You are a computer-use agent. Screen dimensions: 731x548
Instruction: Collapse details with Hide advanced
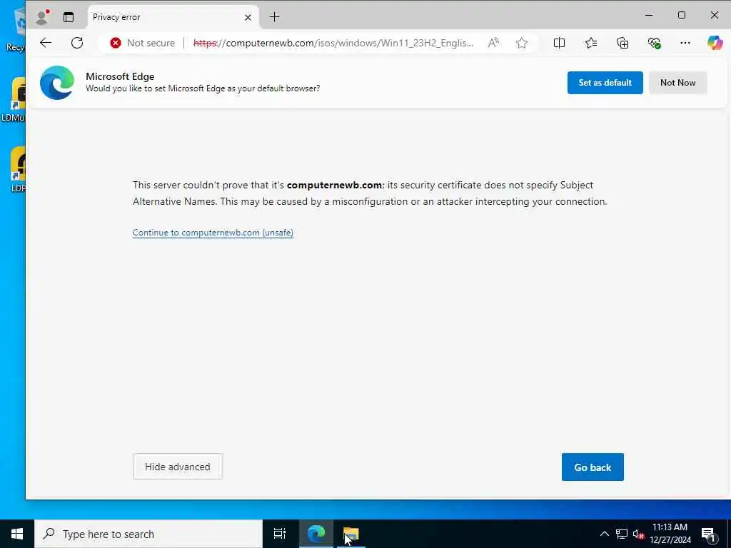[x=178, y=467]
